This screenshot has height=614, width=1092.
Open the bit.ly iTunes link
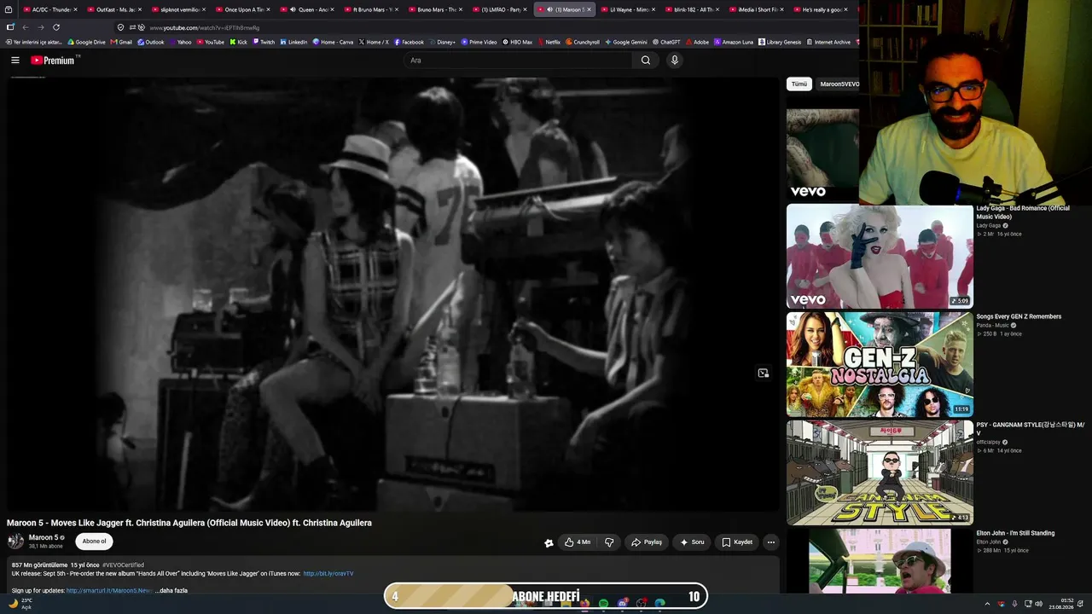click(x=328, y=574)
